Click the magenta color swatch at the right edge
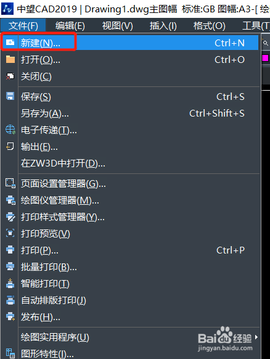The image size is (270, 359). [265, 58]
